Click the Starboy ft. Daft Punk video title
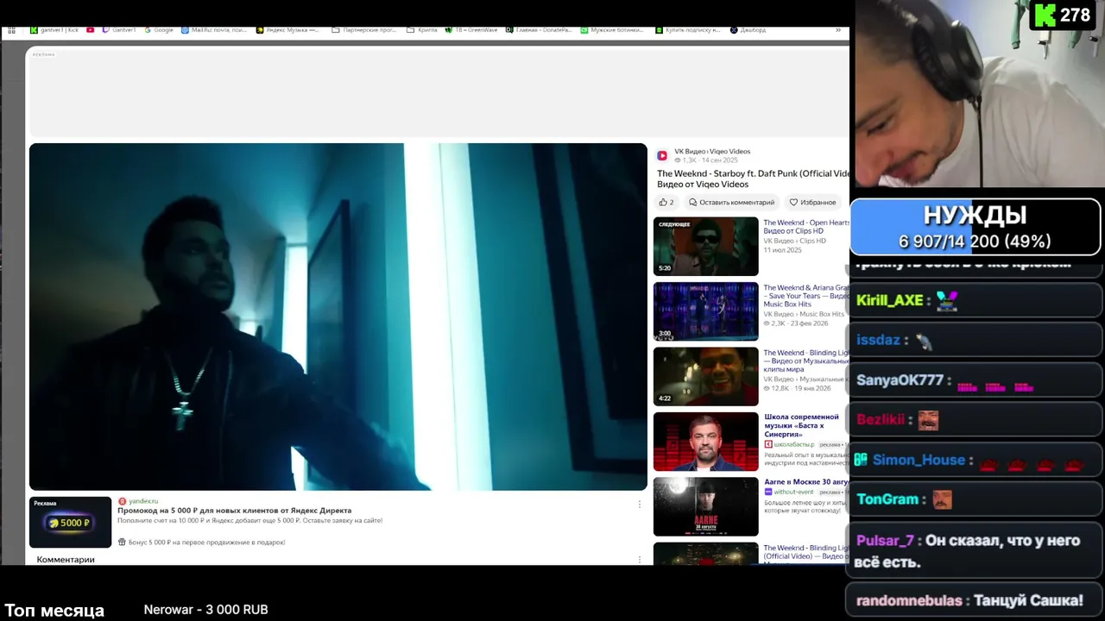The width and height of the screenshot is (1105, 621). click(753, 179)
